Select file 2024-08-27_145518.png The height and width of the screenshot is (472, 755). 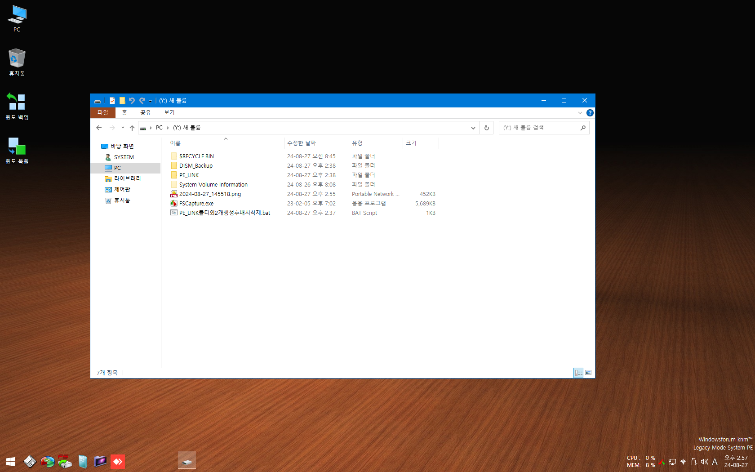(x=210, y=194)
